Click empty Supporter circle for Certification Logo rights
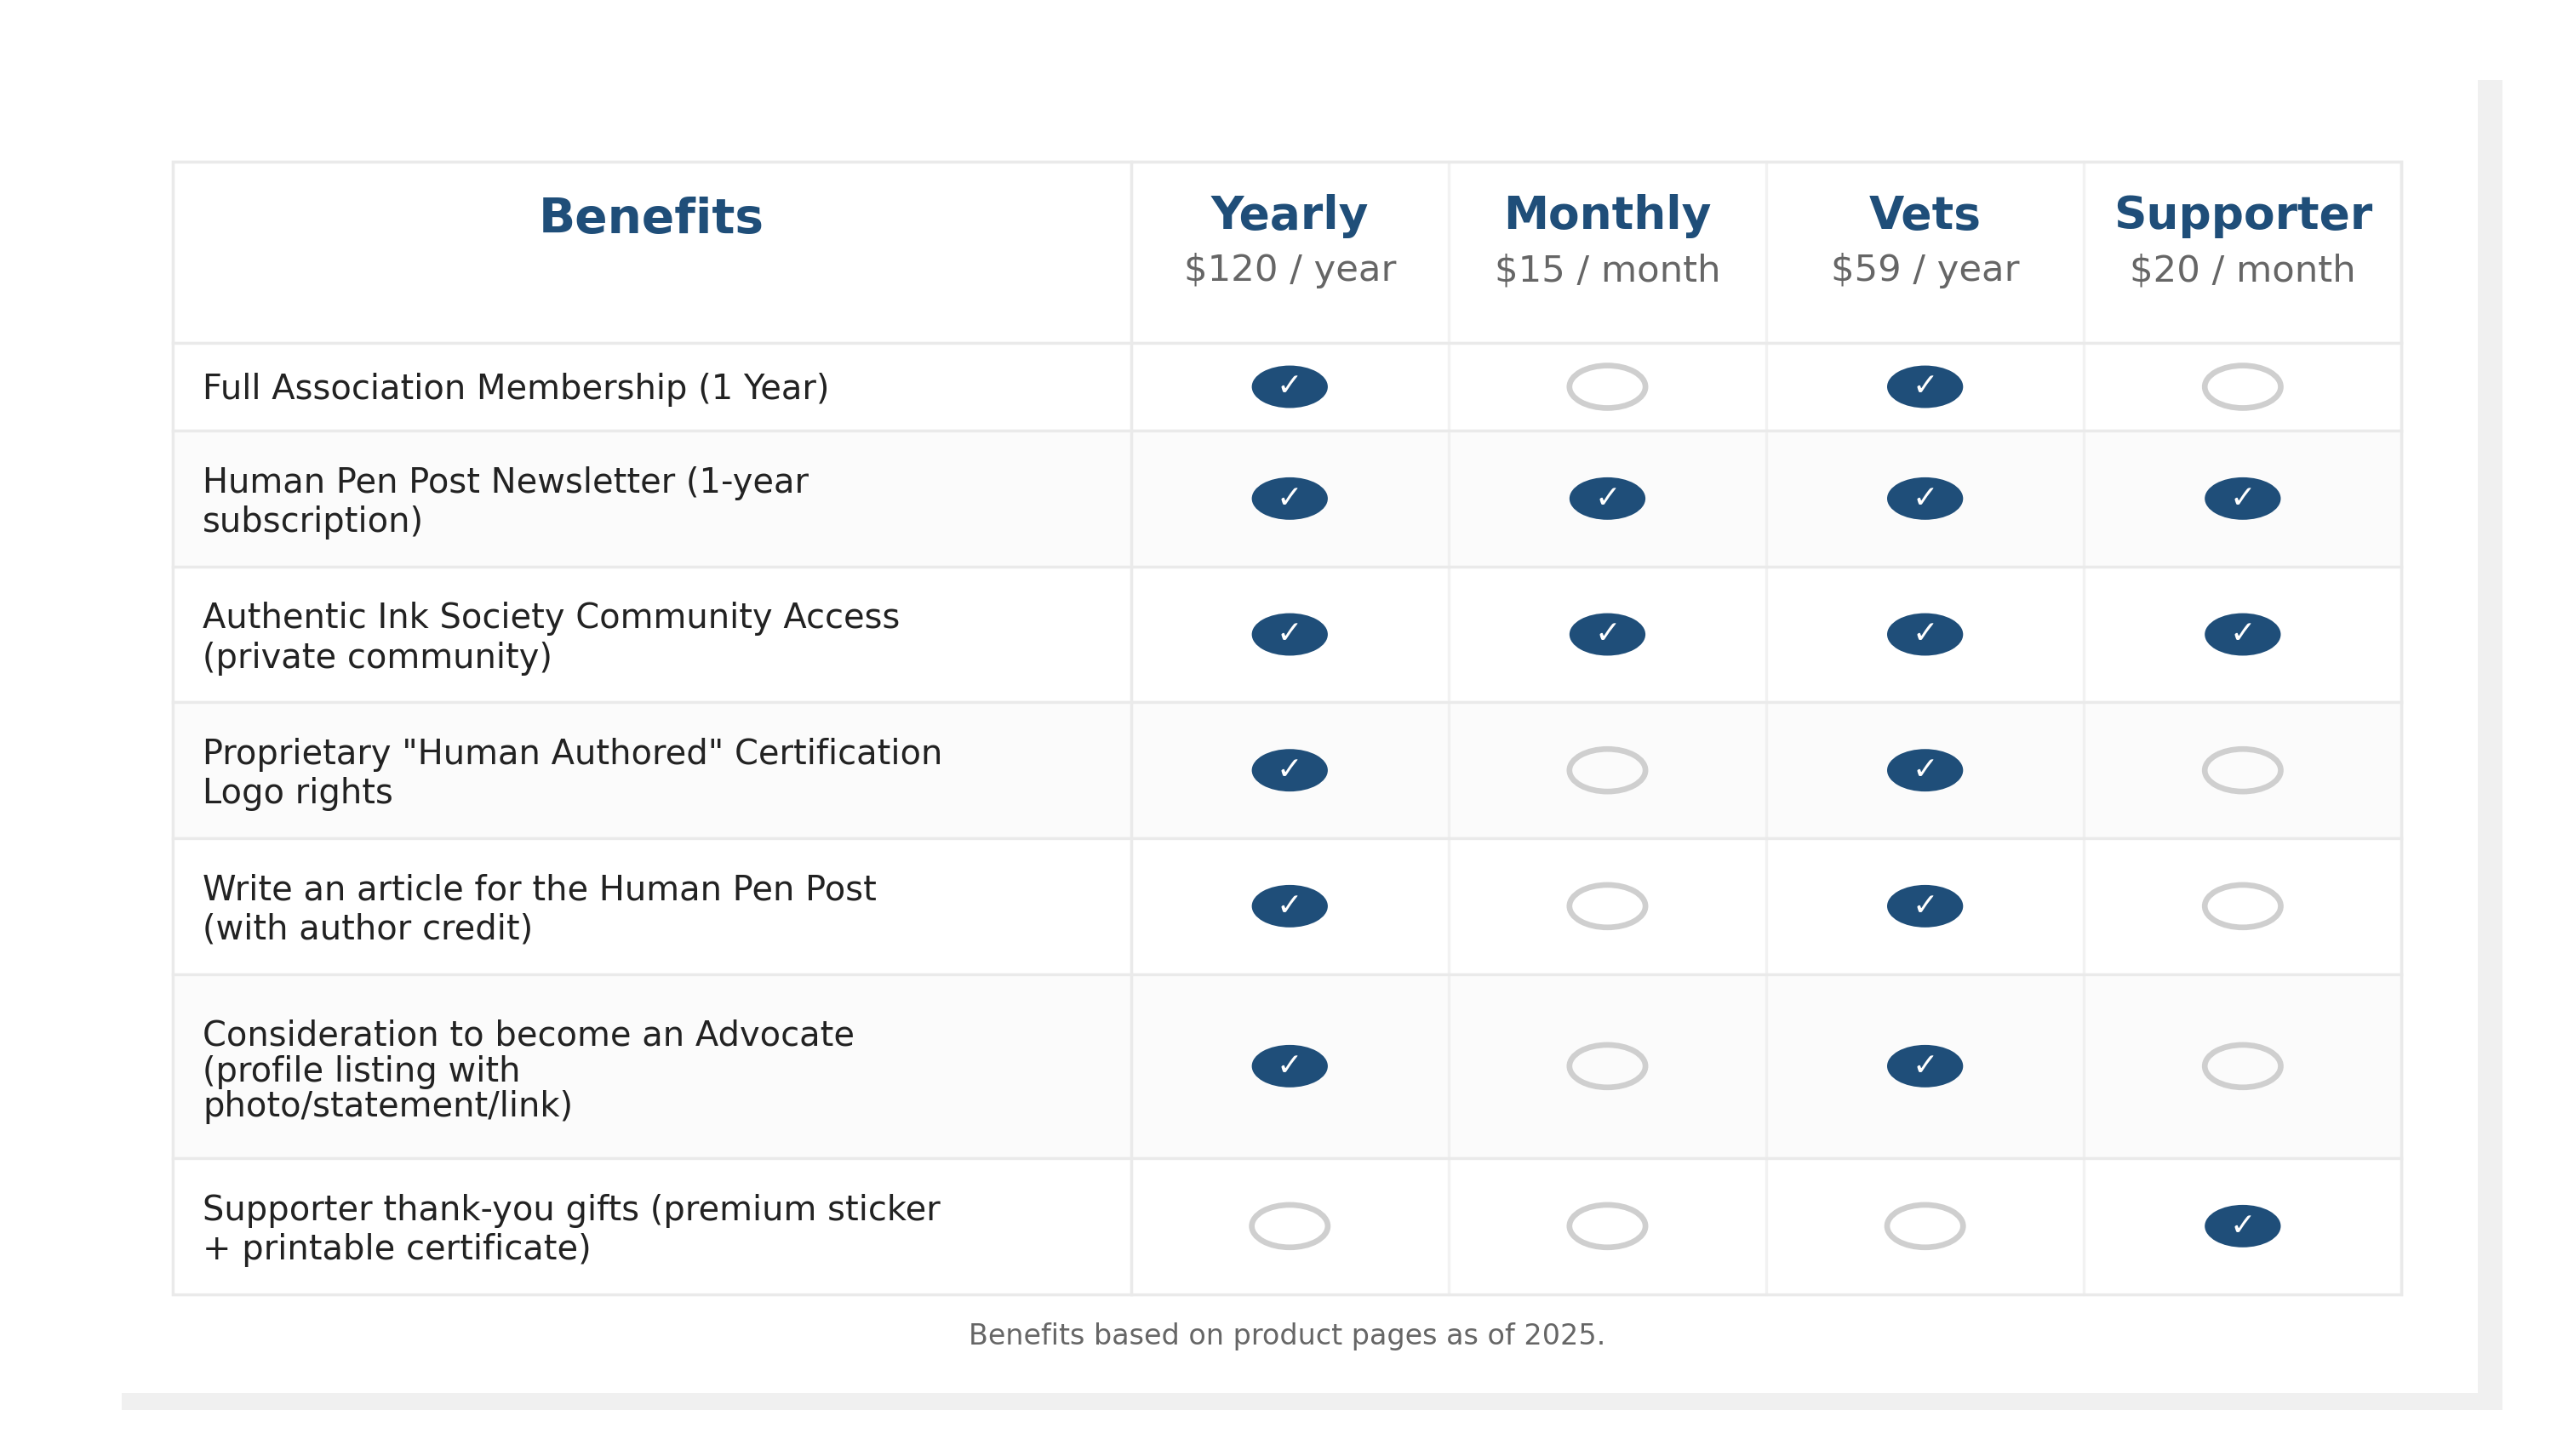Viewport: 2574px width, 1456px height. [2241, 770]
